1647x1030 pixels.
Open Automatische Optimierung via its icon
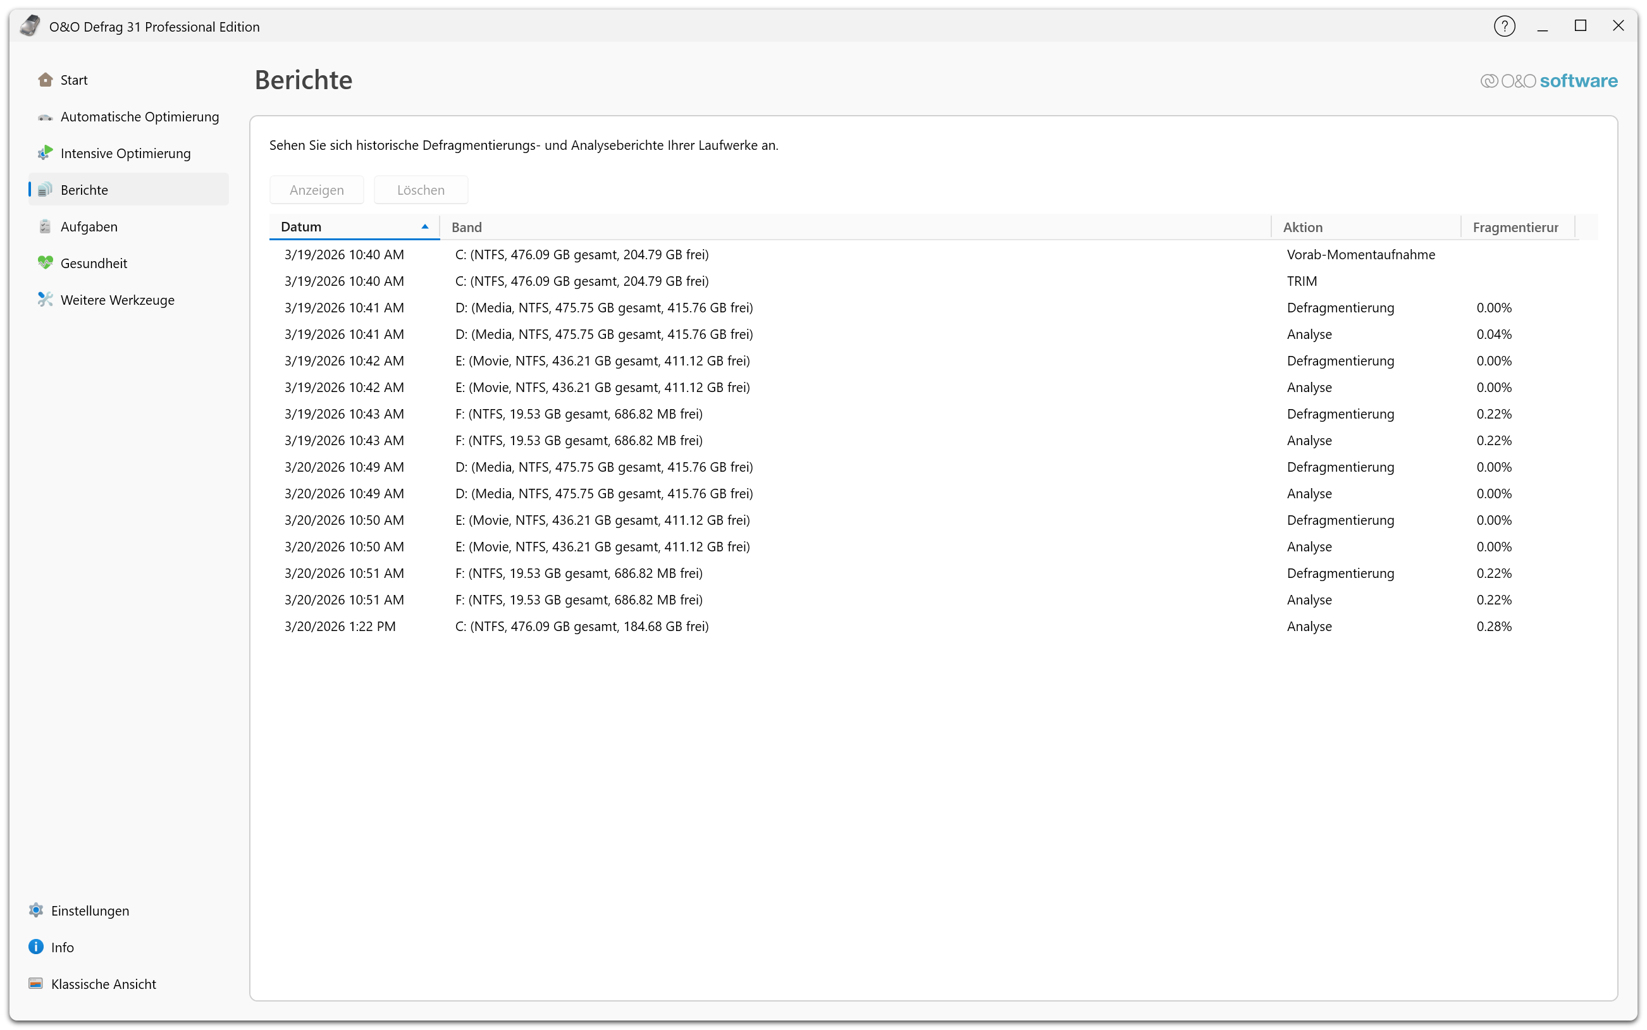tap(45, 117)
